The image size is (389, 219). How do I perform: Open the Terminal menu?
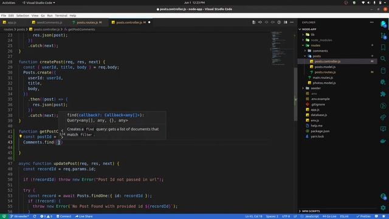pos(61,15)
